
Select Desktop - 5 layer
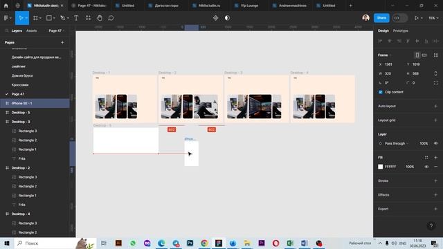(x=35, y=113)
